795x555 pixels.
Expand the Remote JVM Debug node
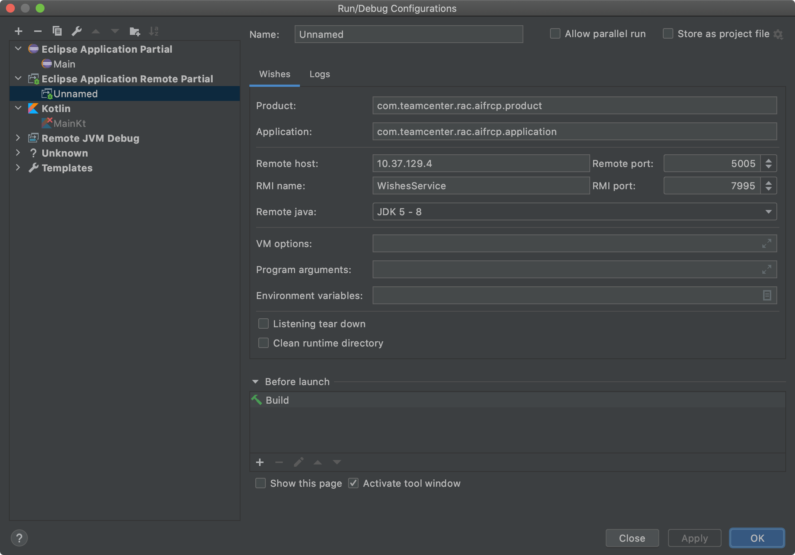click(18, 138)
